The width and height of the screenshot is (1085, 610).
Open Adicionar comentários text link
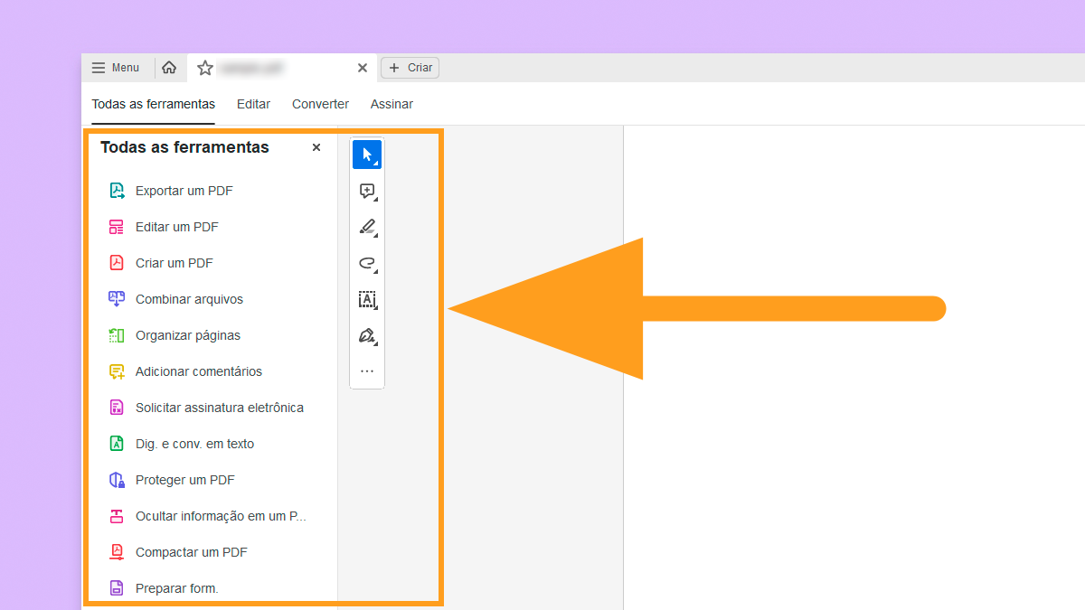click(x=199, y=371)
